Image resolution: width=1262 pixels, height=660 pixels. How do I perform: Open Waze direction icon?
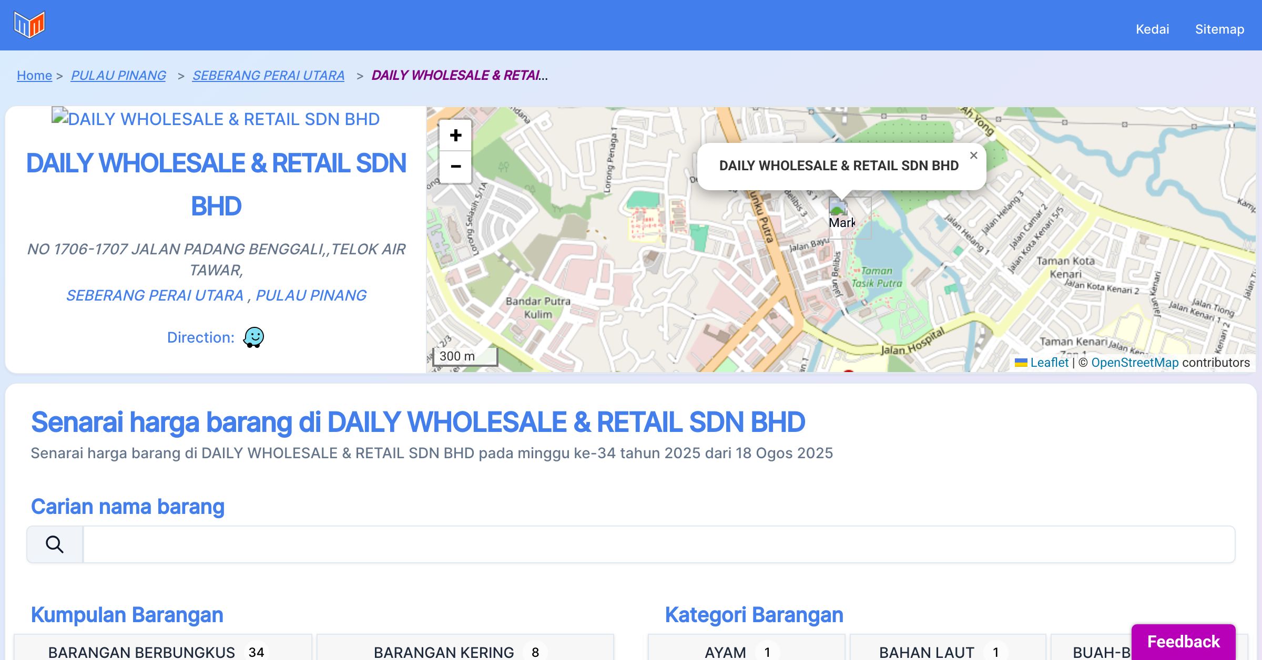[x=253, y=337]
